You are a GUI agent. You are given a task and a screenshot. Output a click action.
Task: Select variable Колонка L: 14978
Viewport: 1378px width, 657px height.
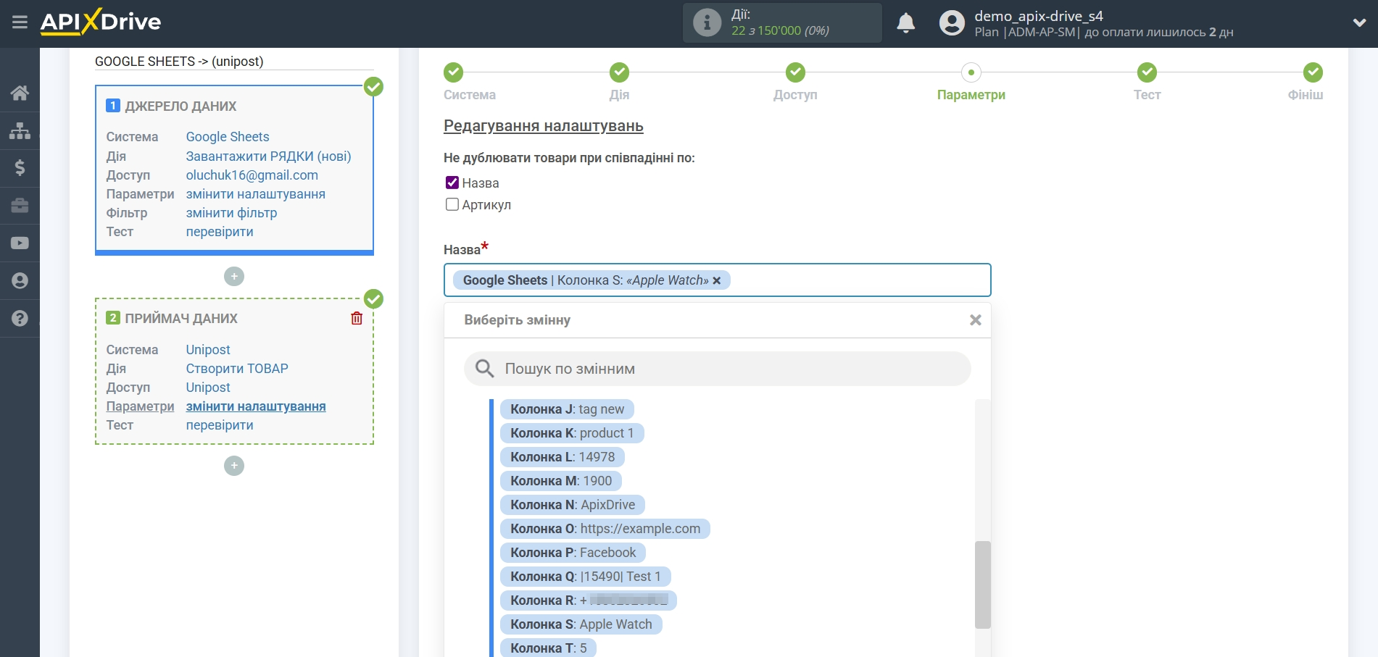coord(563,457)
